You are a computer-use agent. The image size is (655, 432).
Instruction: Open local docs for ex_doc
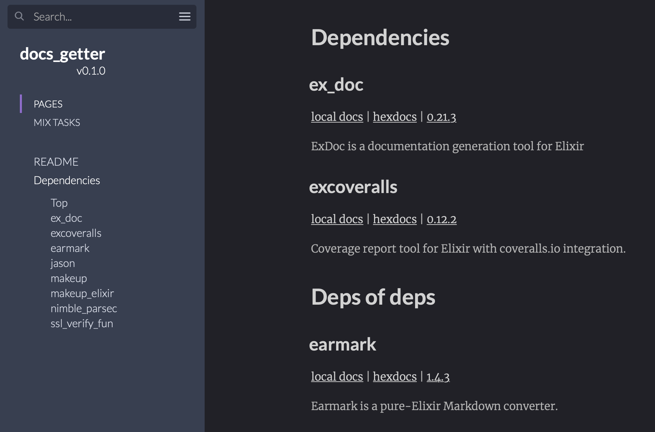click(x=337, y=117)
